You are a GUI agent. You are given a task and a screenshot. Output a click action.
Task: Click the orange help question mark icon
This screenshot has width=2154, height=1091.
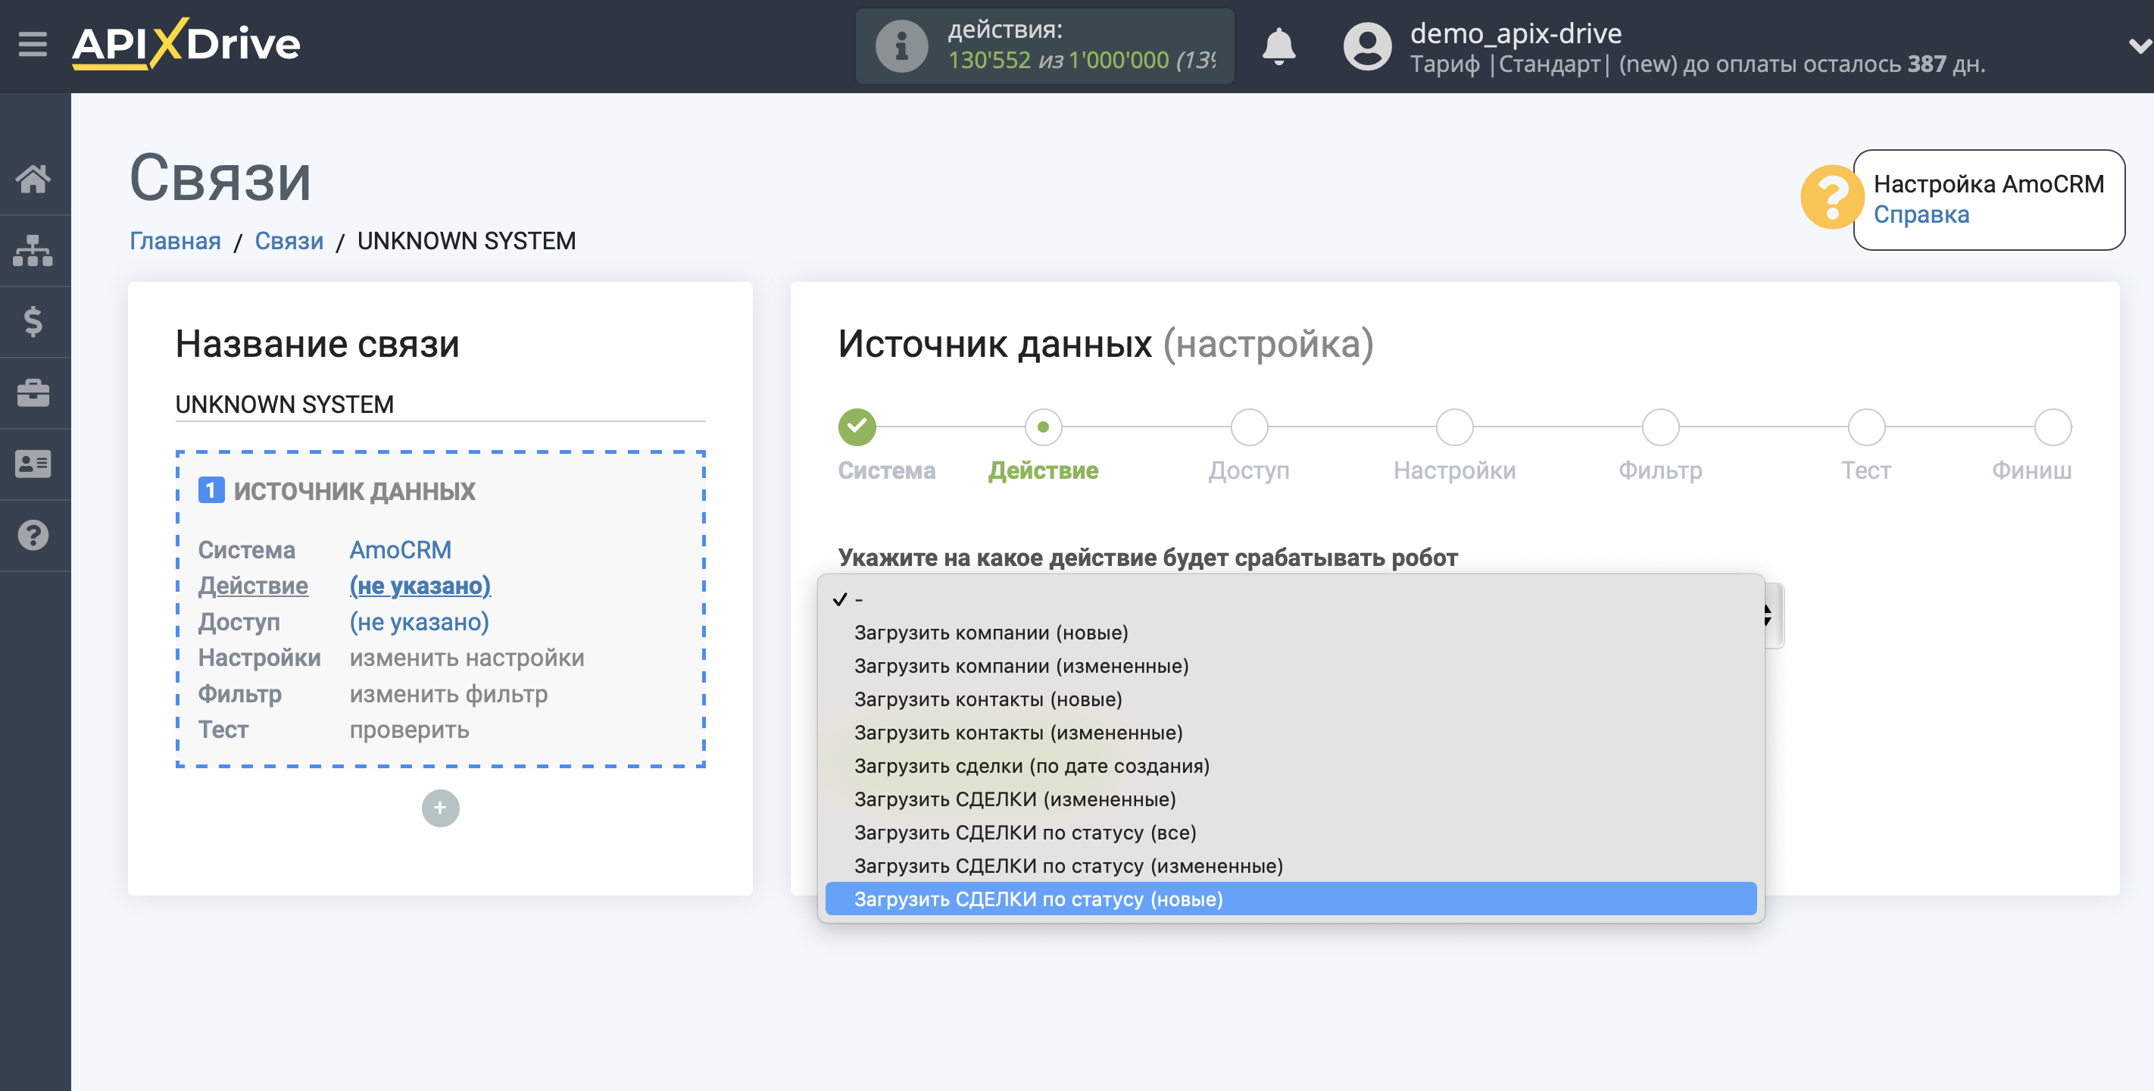pos(1831,198)
